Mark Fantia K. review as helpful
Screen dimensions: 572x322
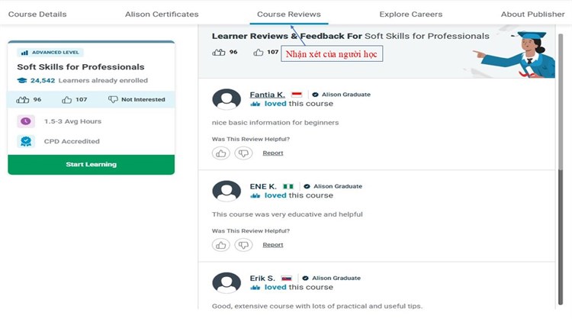[221, 153]
